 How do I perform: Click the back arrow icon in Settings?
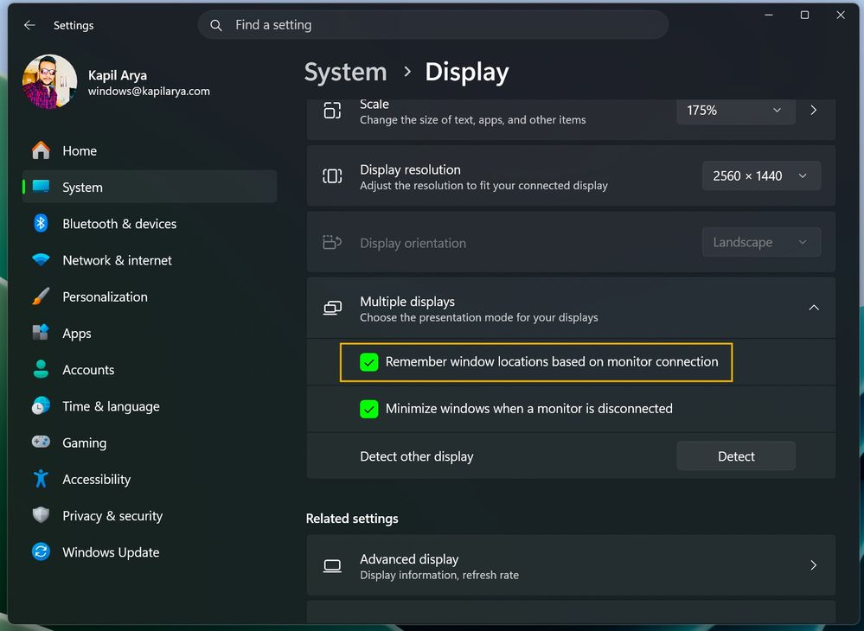pyautogui.click(x=29, y=25)
